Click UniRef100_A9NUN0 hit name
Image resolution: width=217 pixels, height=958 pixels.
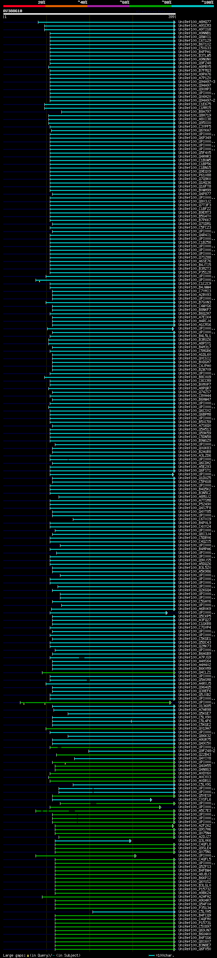click(194, 59)
